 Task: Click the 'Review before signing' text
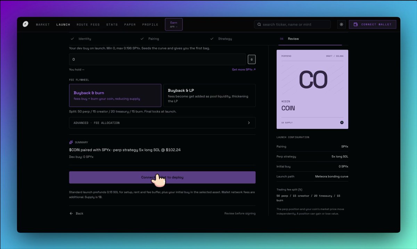(x=240, y=213)
